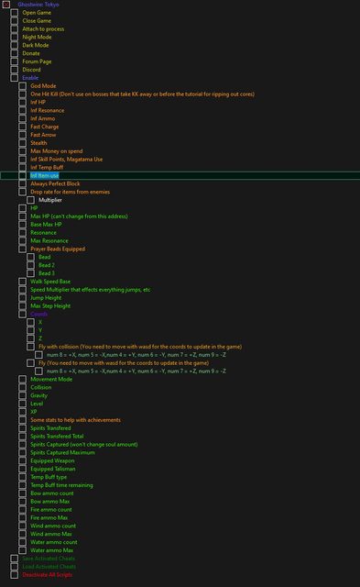Enable the Attach to process checkbox

pyautogui.click(x=15, y=28)
